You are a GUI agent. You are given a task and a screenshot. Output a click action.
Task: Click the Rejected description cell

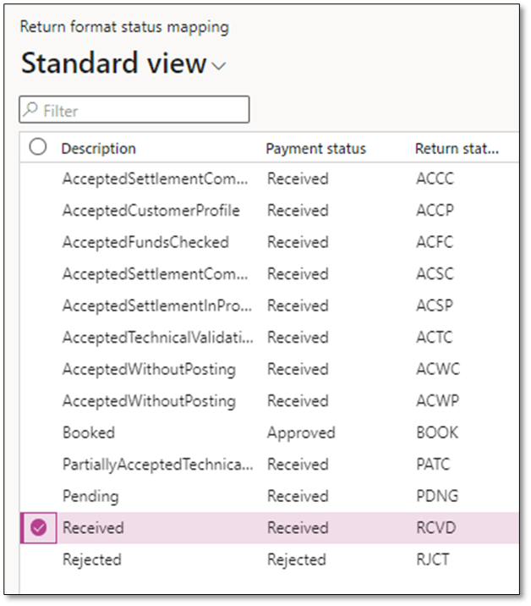[91, 559]
